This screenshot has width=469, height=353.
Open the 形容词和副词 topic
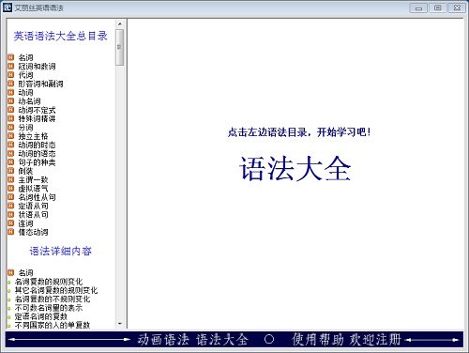pyautogui.click(x=40, y=84)
